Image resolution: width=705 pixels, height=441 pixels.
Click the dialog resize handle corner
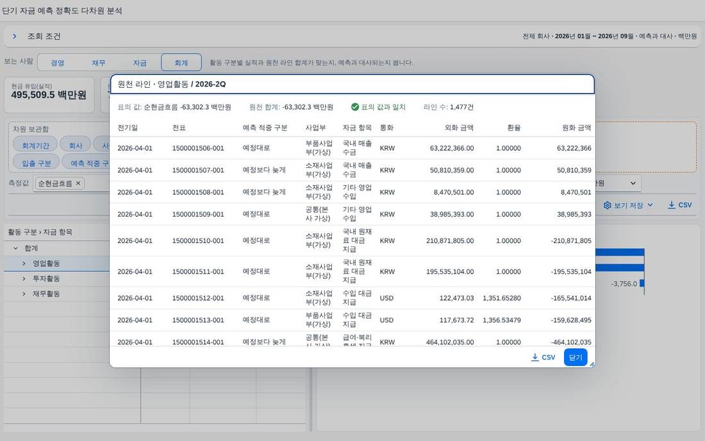tap(592, 363)
